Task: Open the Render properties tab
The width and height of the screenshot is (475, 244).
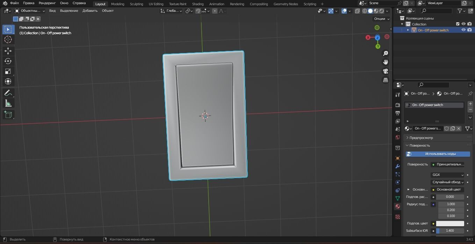Action: pyautogui.click(x=397, y=105)
